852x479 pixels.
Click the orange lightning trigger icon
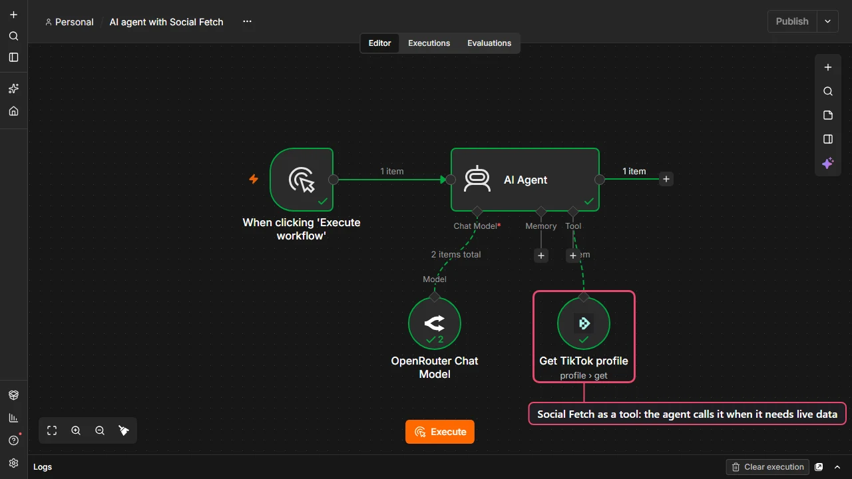(254, 179)
